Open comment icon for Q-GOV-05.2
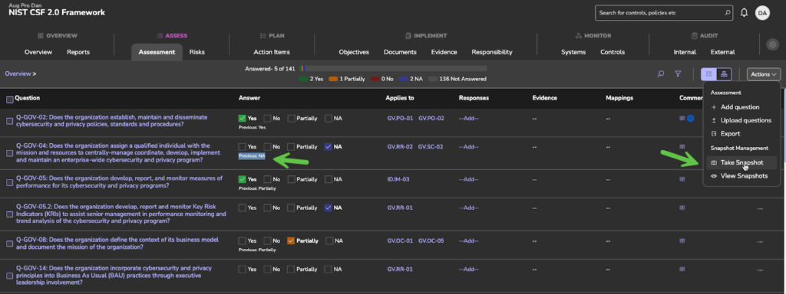 (682, 207)
